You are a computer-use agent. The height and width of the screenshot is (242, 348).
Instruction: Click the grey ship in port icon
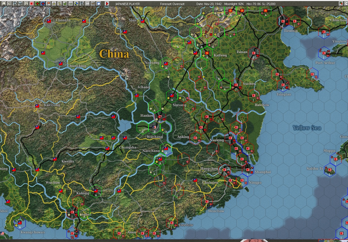70,4
